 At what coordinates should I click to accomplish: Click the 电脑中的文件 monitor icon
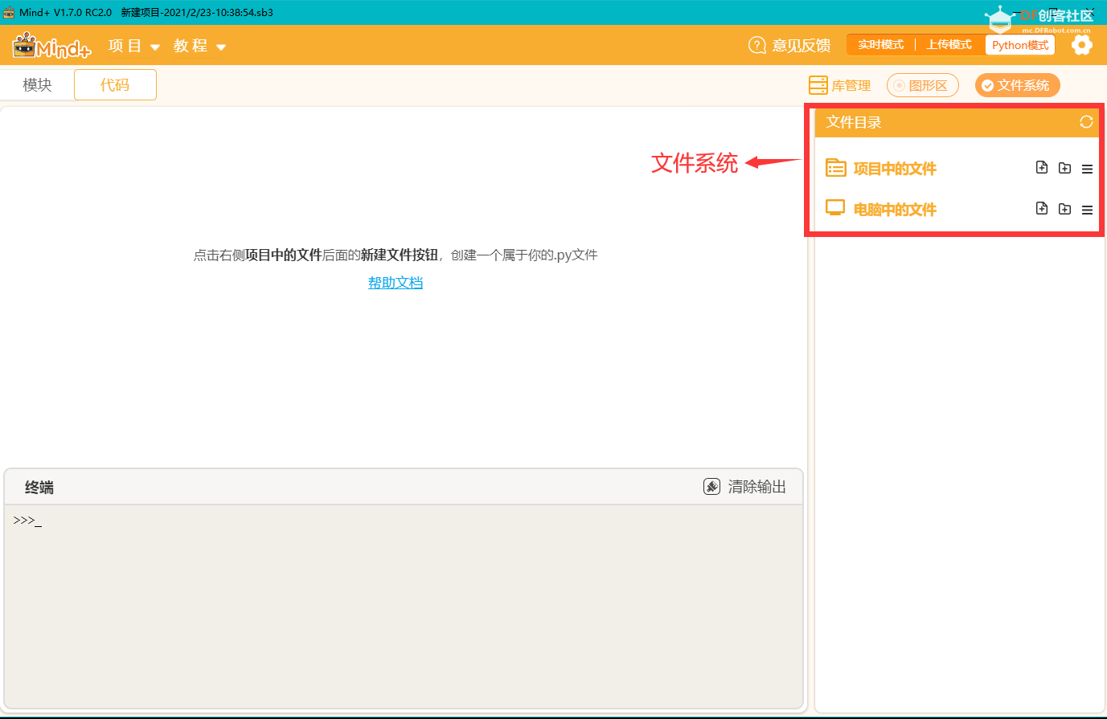click(x=836, y=208)
